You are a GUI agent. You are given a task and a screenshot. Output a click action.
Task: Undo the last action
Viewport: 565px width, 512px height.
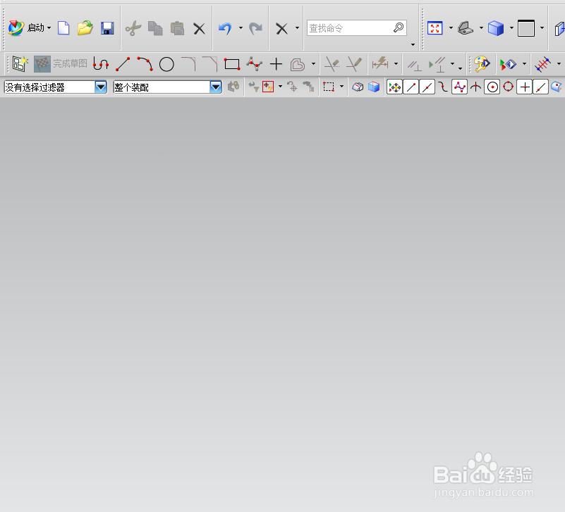[225, 28]
